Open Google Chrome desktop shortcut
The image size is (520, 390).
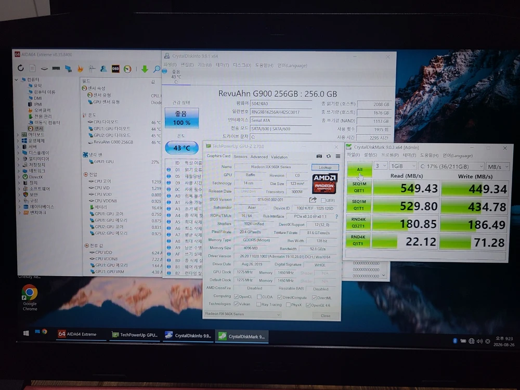coord(30,297)
